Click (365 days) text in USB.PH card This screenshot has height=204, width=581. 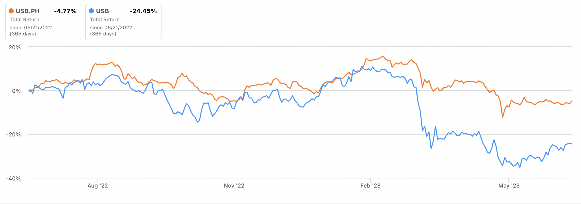coord(23,34)
